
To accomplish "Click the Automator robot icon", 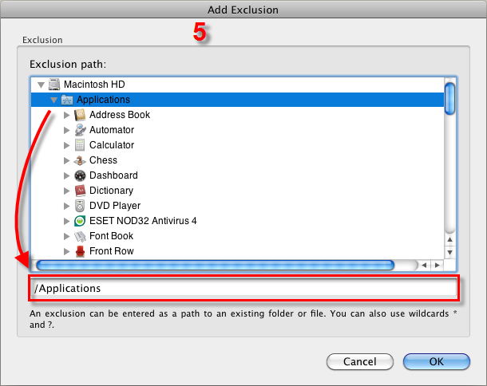I will (80, 130).
